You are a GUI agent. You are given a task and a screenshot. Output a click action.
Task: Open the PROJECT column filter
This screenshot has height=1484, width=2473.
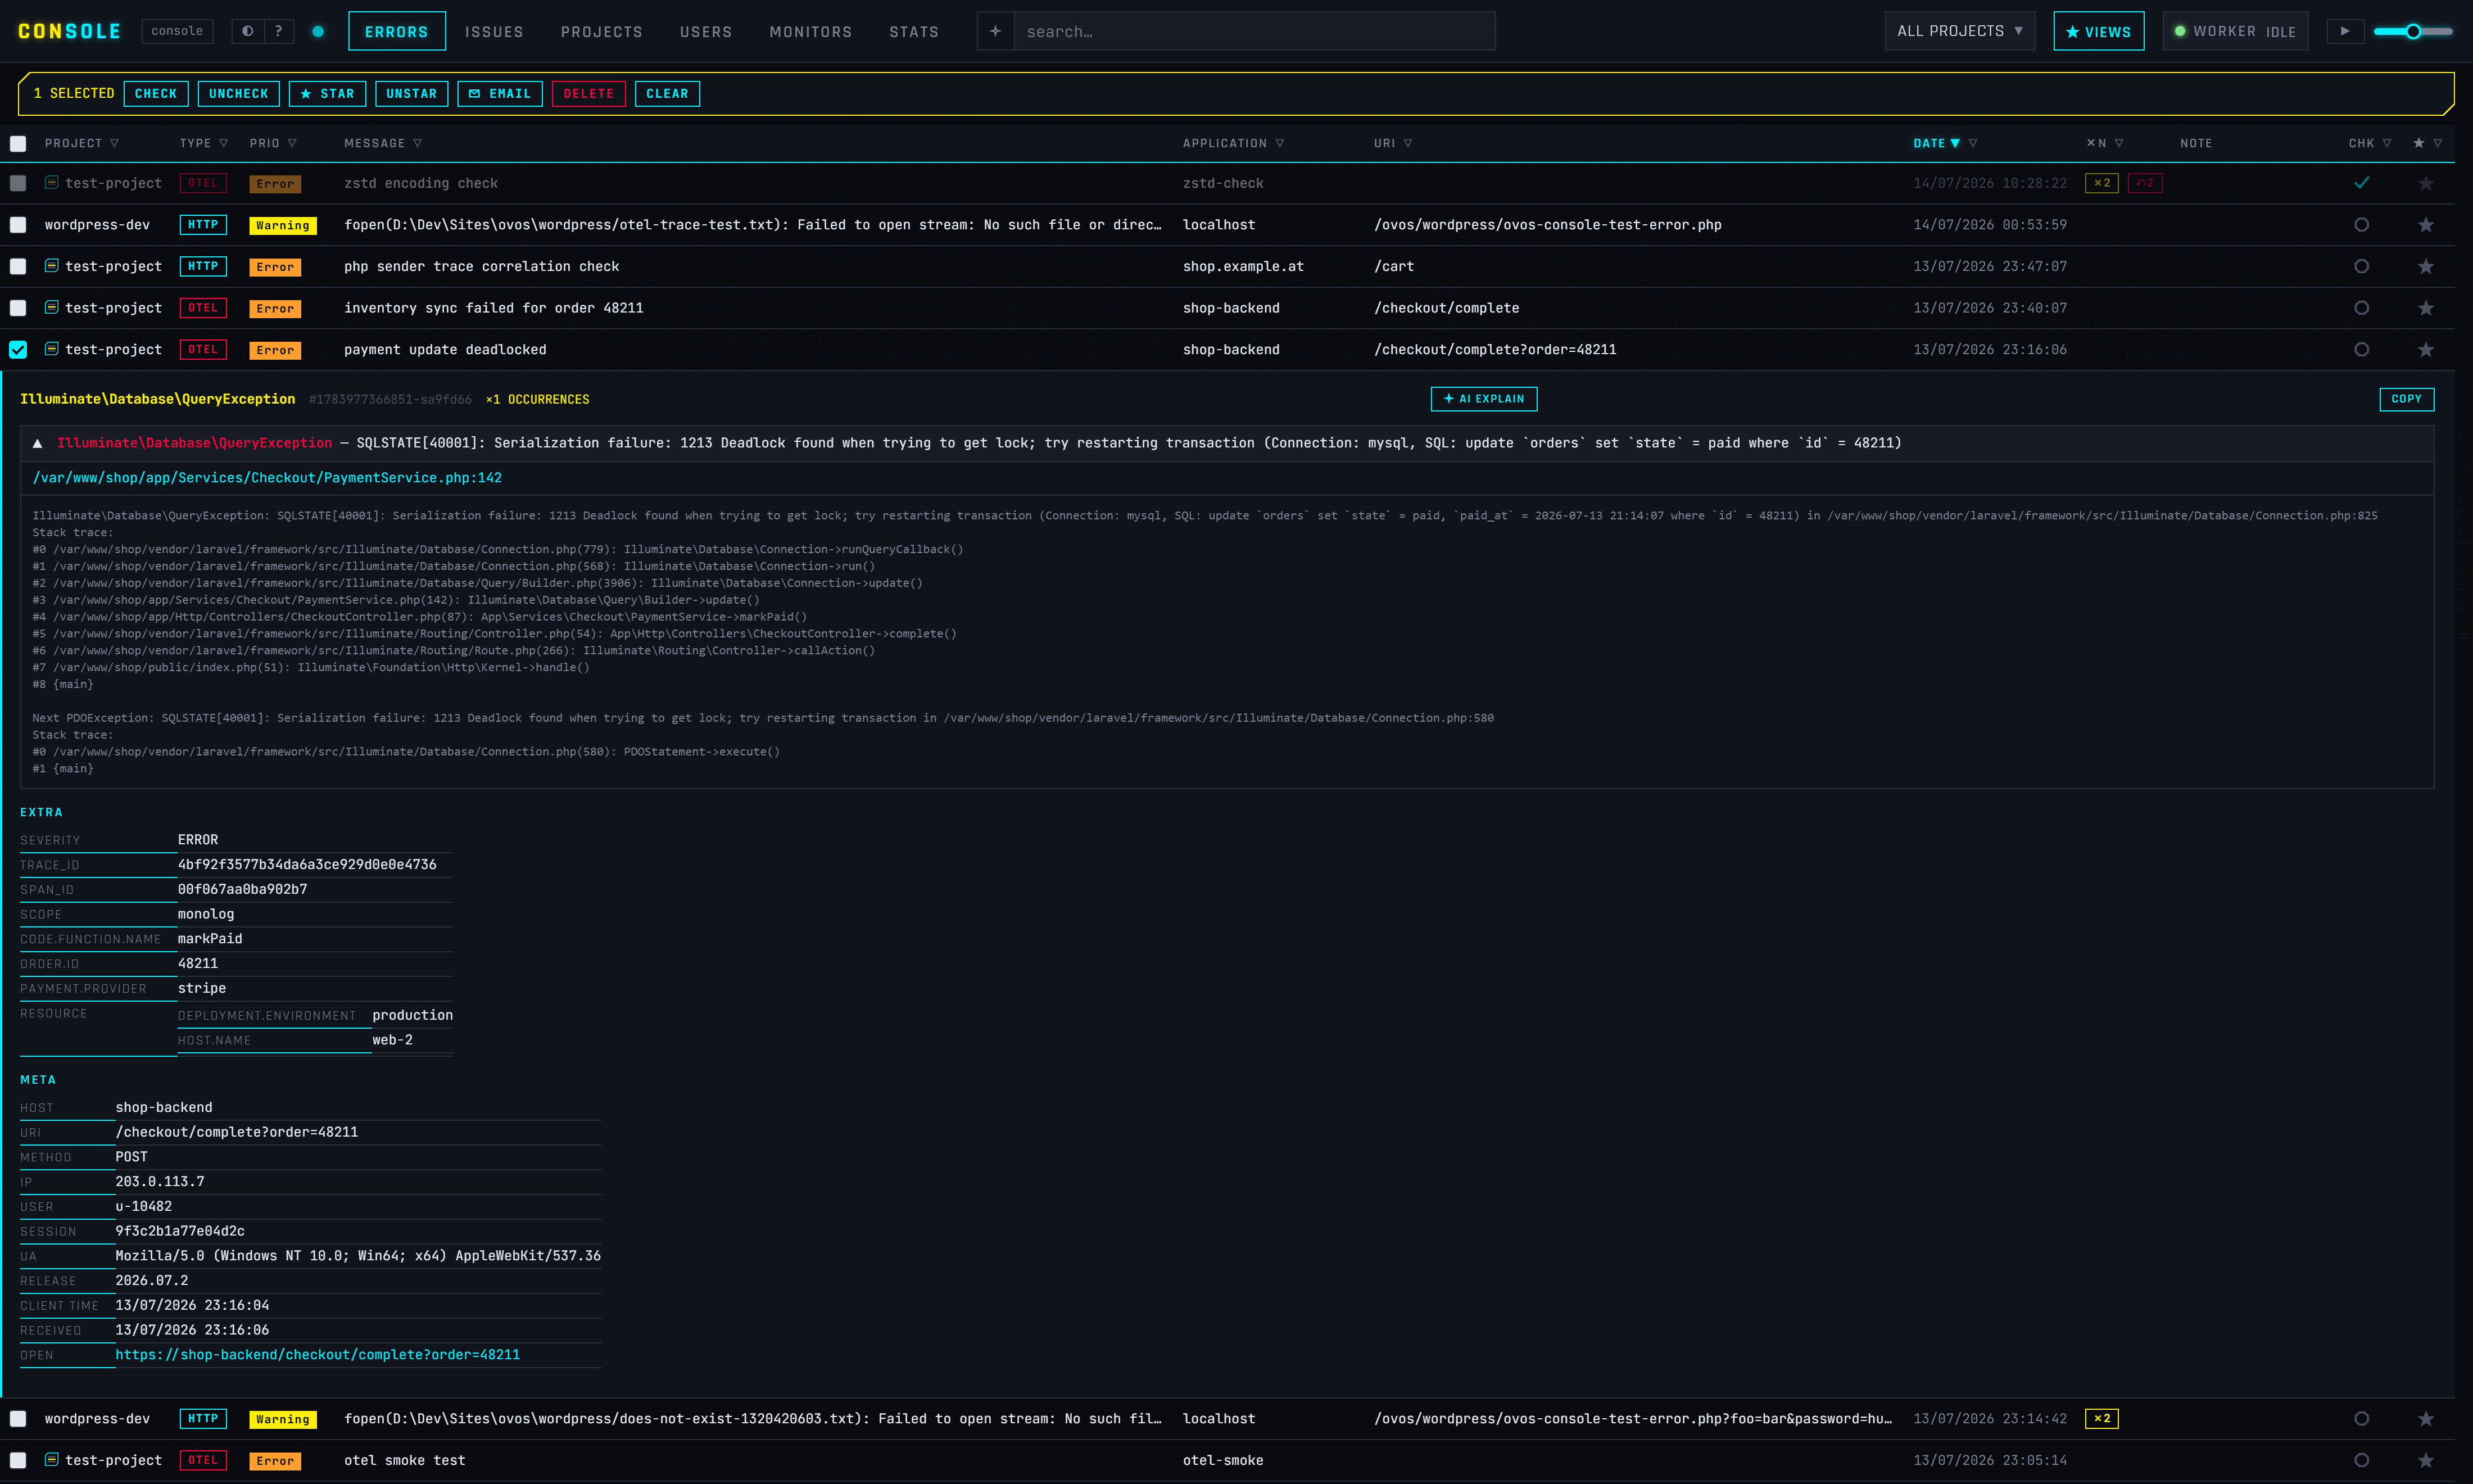tap(115, 144)
